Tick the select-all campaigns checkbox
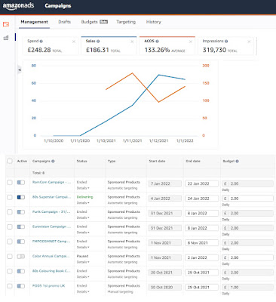The width and height of the screenshot is (276, 302). (10, 161)
